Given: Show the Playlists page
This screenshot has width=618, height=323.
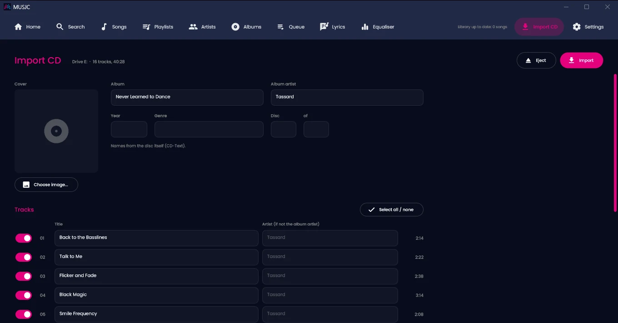Looking at the screenshot, I should 158,27.
